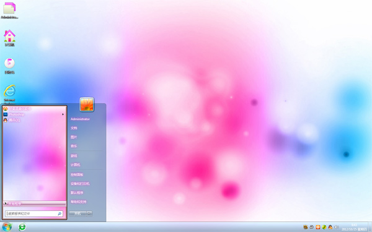Click the crowned mask tray icon
Image resolution: width=372 pixels, height=232 pixels.
(x=306, y=227)
